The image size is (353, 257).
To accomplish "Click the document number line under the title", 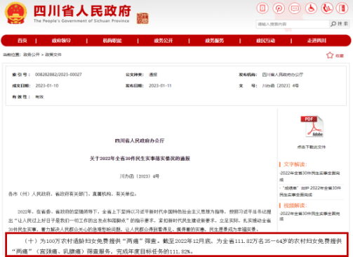I will click(x=140, y=176).
